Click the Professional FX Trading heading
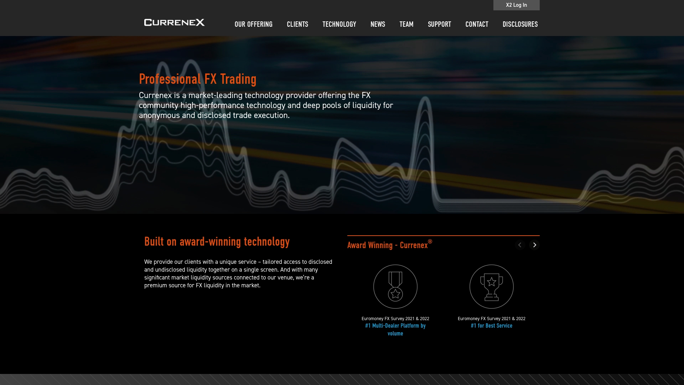This screenshot has width=684, height=385. tap(198, 79)
